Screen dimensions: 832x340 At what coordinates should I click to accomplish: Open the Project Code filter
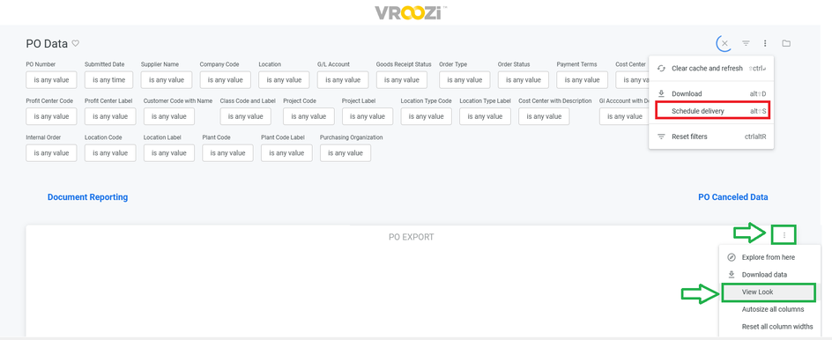pyautogui.click(x=308, y=116)
